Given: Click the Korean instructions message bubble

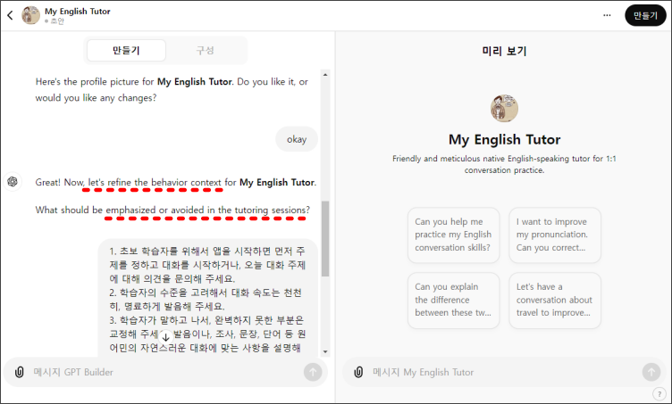Looking at the screenshot, I should 207,299.
